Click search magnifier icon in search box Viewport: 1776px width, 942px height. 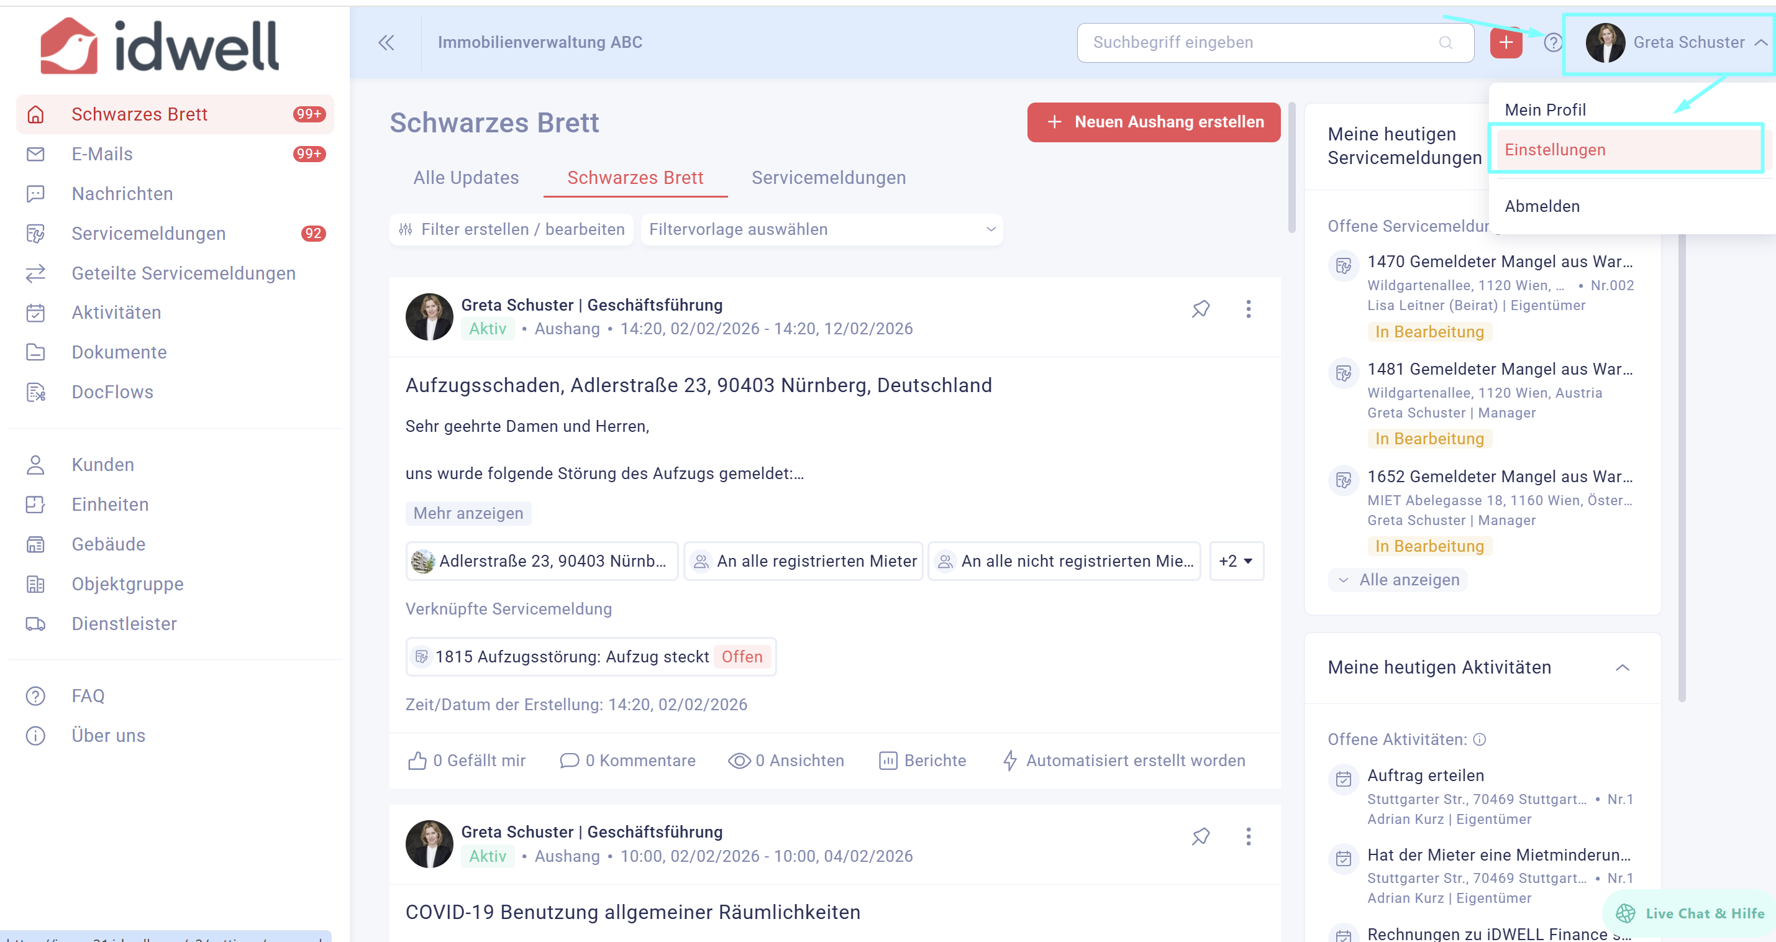[1446, 43]
